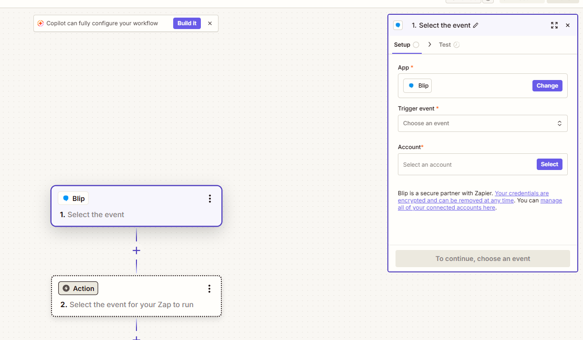Click the Blip badge on step 1
Image resolution: width=583 pixels, height=340 pixels.
tap(73, 199)
